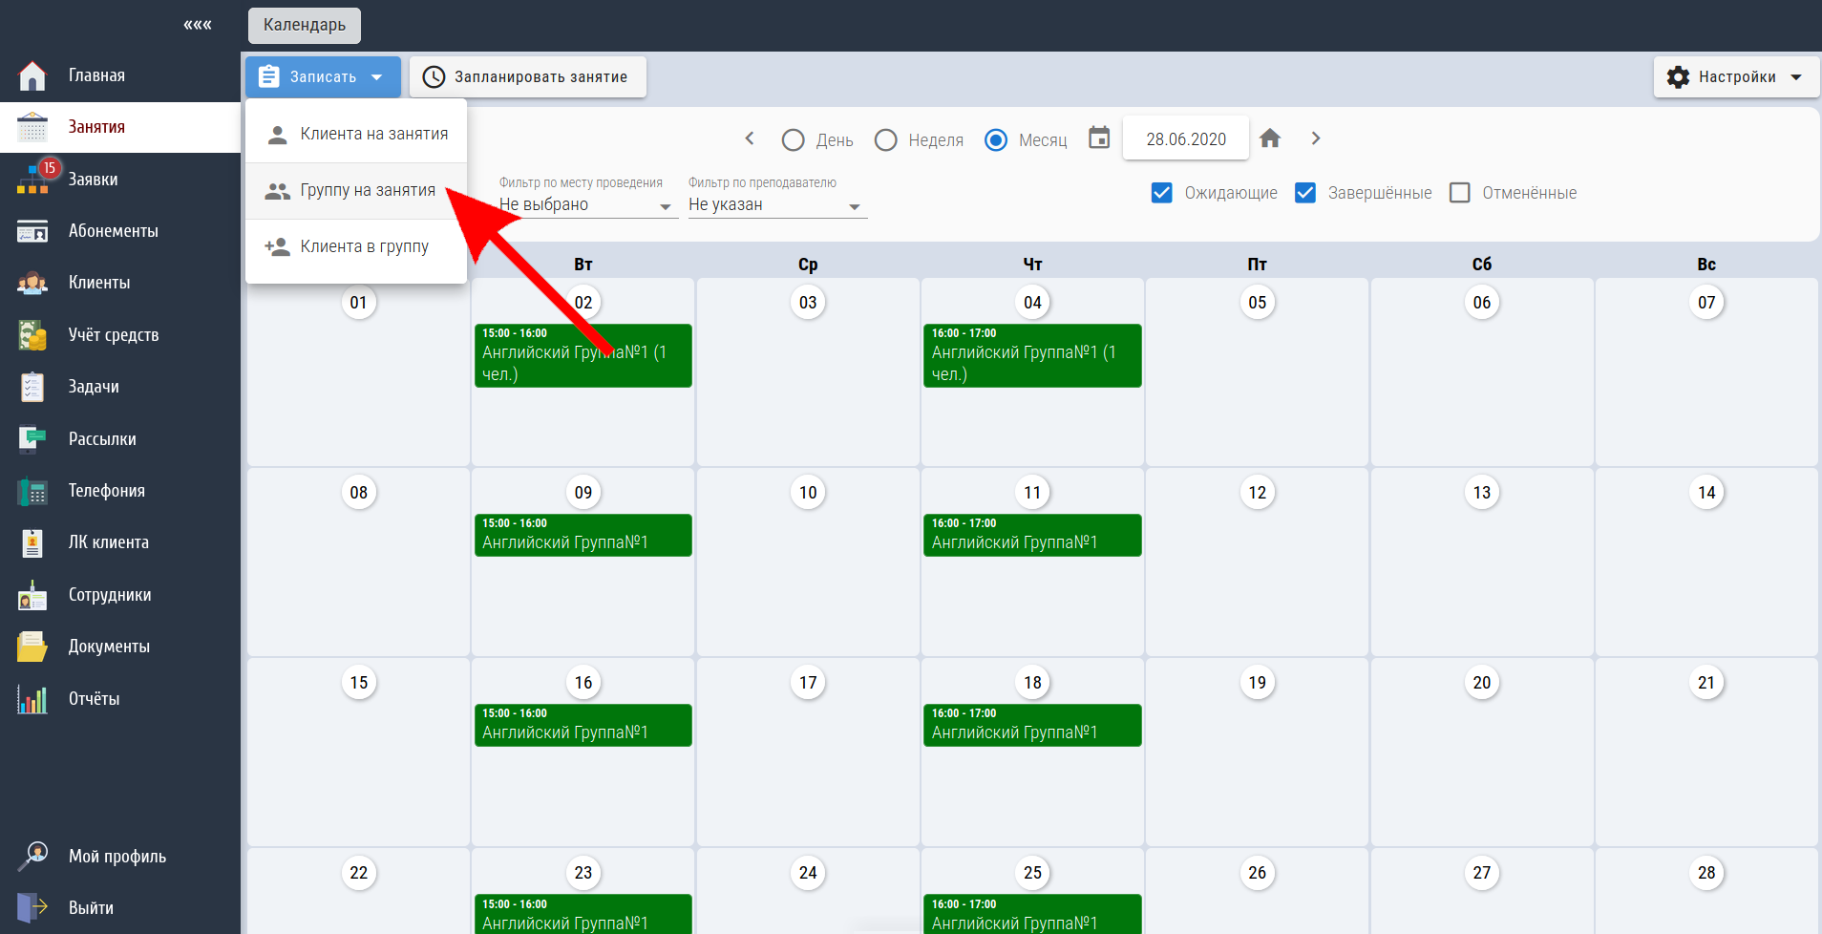The image size is (1822, 934).
Task: Click the gear icon in Настройки
Action: point(1678,77)
